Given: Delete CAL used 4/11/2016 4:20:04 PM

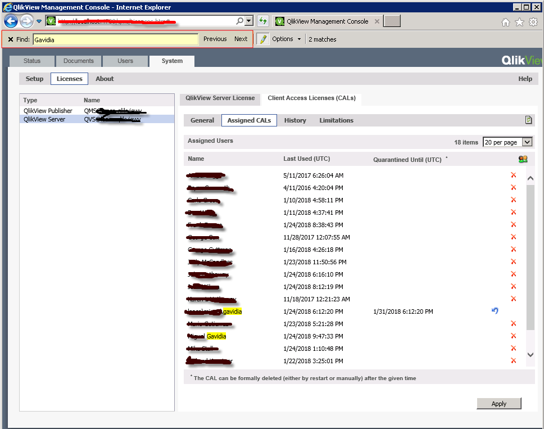Looking at the screenshot, I should click(514, 187).
